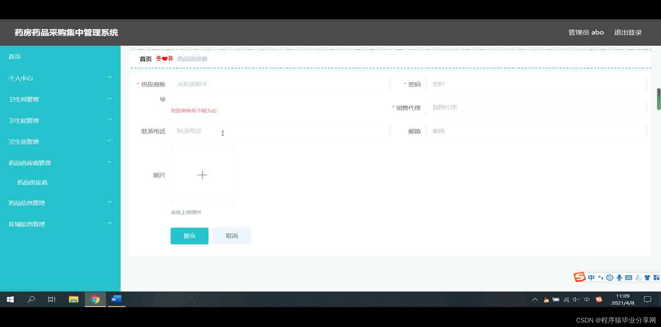
Task: Expand 药品信息管理 menu chevron
Action: point(110,202)
